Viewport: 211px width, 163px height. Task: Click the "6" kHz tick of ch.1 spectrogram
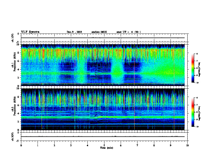click(x=18, y=61)
